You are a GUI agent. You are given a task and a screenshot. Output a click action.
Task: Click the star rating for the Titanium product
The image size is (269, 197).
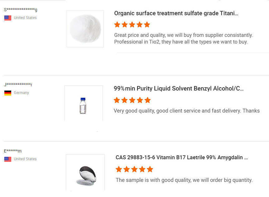(x=132, y=25)
